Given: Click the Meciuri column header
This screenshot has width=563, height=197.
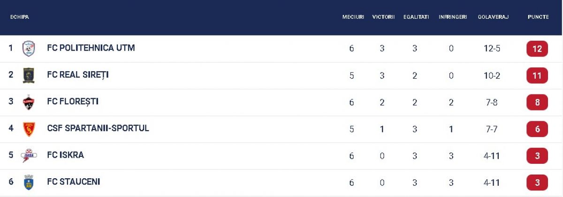Looking at the screenshot, I should 353,17.
